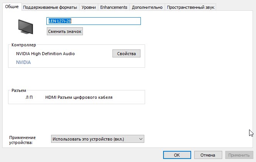Screen dimensions: 256x162
Task: Click the Отмена button
Action: click(x=208, y=155)
